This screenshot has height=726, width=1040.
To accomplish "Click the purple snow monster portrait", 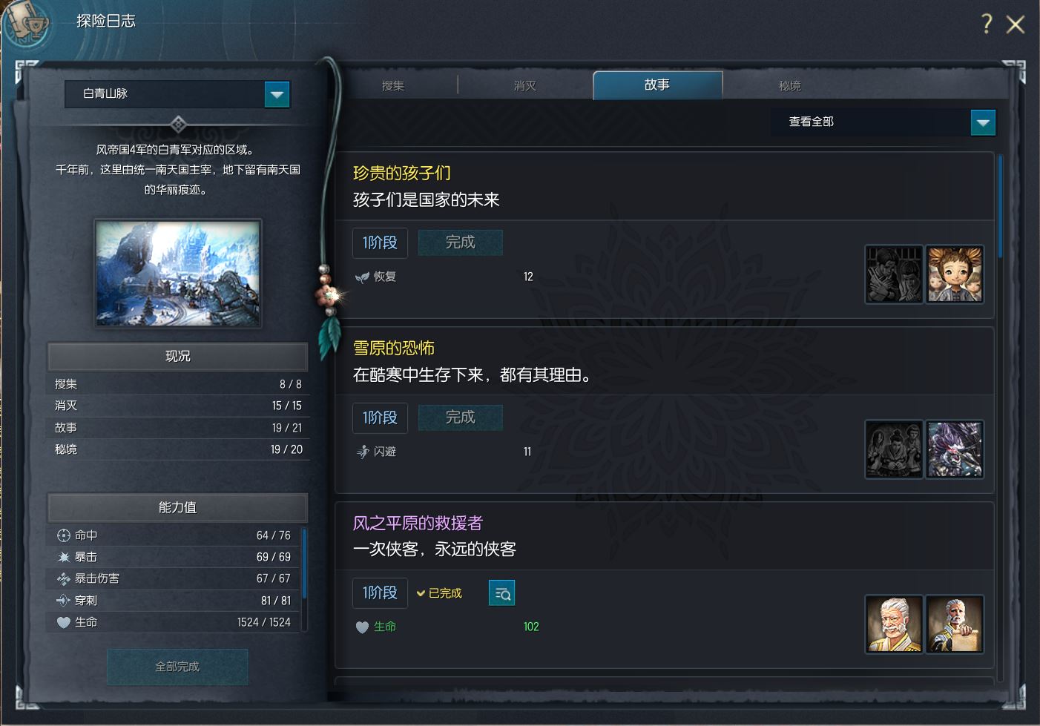I will pos(955,449).
